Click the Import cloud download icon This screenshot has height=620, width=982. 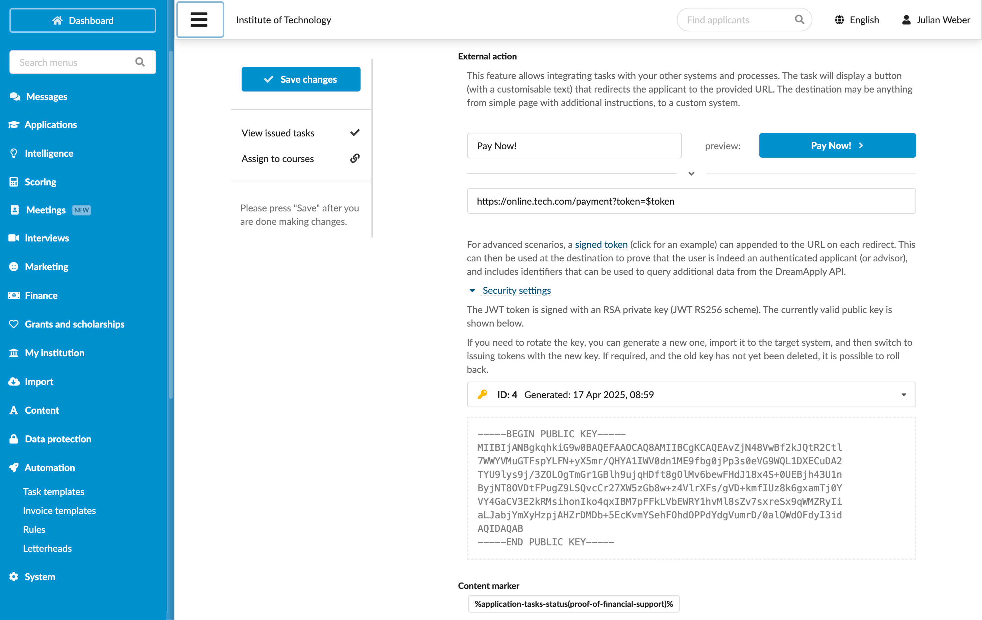14,382
